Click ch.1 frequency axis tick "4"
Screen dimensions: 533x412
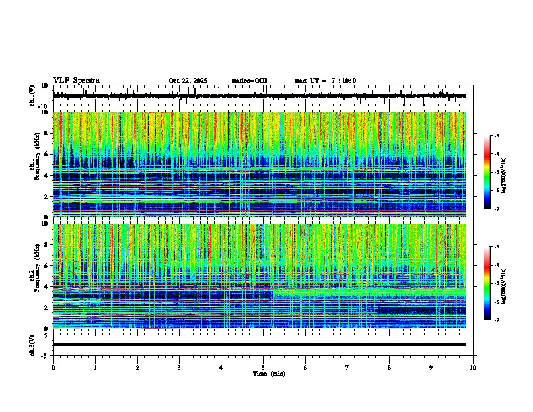pos(46,176)
